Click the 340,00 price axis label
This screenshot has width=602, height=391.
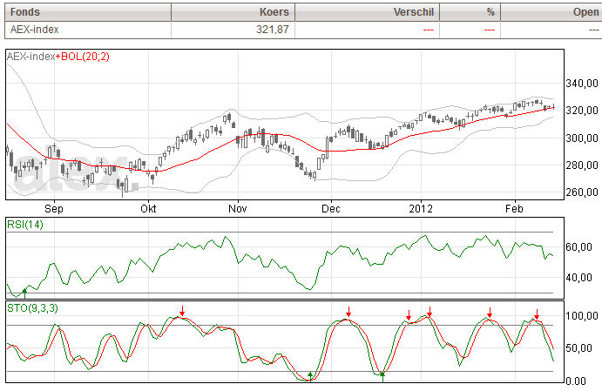click(582, 84)
